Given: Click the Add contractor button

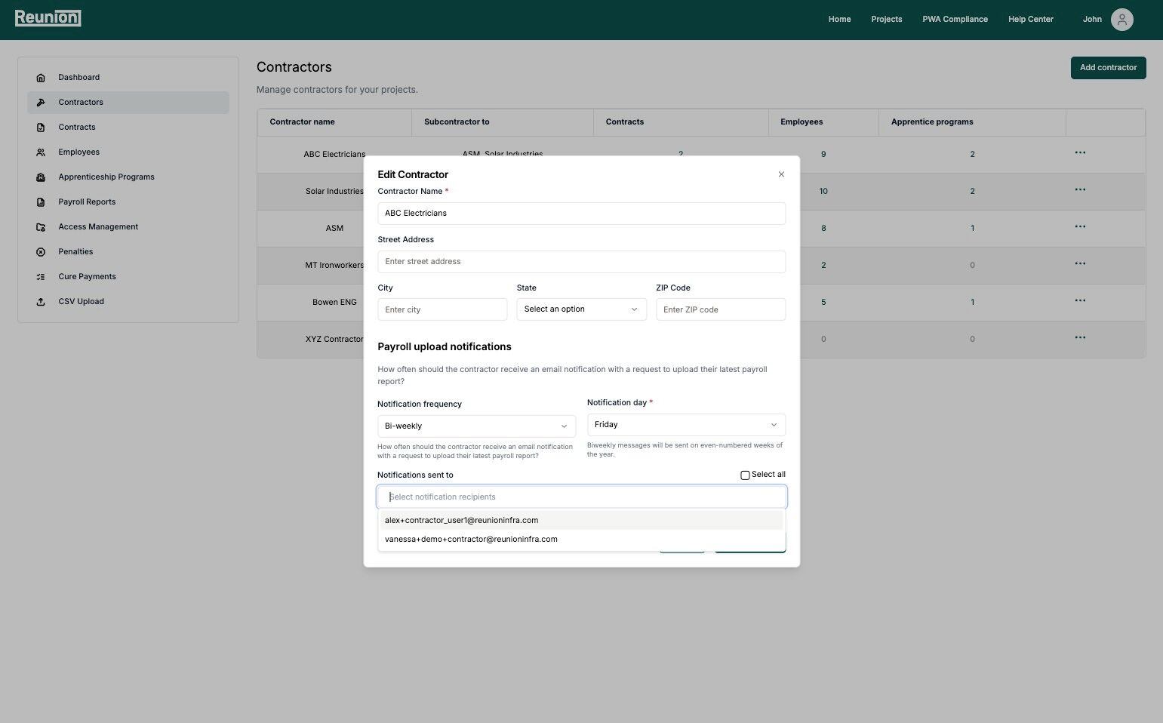Looking at the screenshot, I should [x=1108, y=68].
